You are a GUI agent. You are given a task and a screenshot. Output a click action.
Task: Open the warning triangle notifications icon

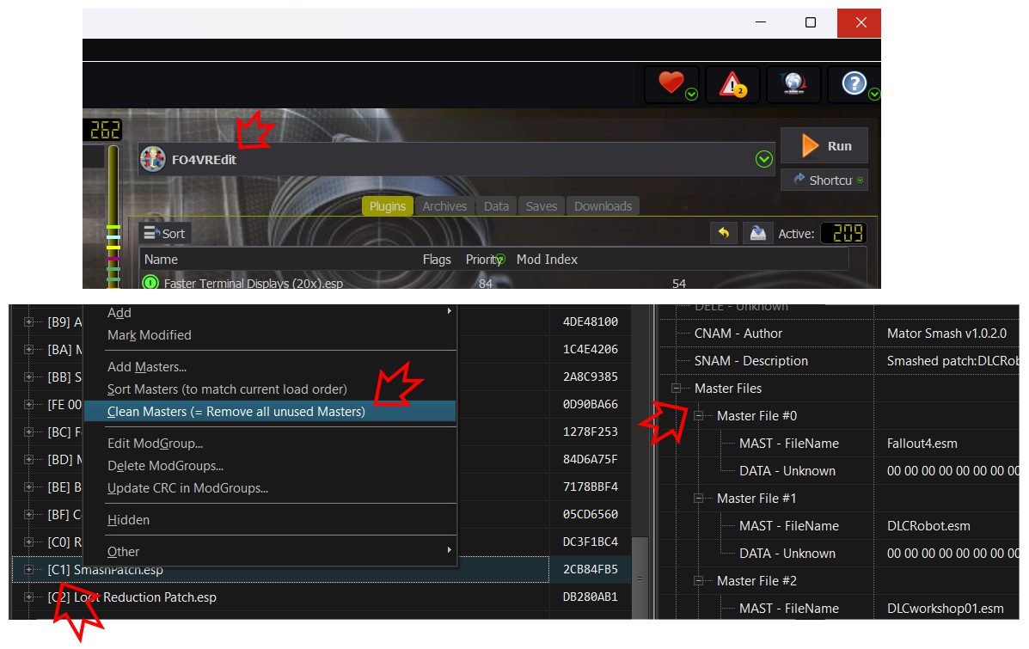click(732, 83)
